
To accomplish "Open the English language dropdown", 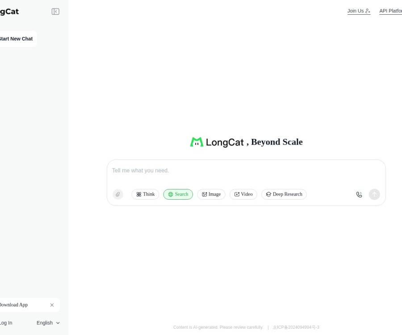I will tap(48, 322).
